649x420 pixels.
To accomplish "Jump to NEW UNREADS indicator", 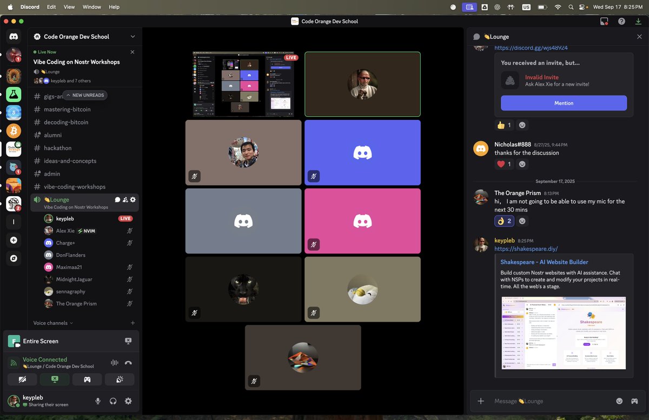I will [85, 95].
